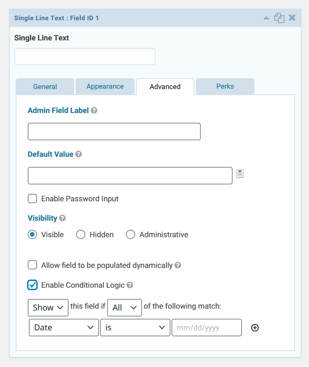Image resolution: width=309 pixels, height=367 pixels.
Task: Check Allow field to be populated dynamically
Action: 32,265
